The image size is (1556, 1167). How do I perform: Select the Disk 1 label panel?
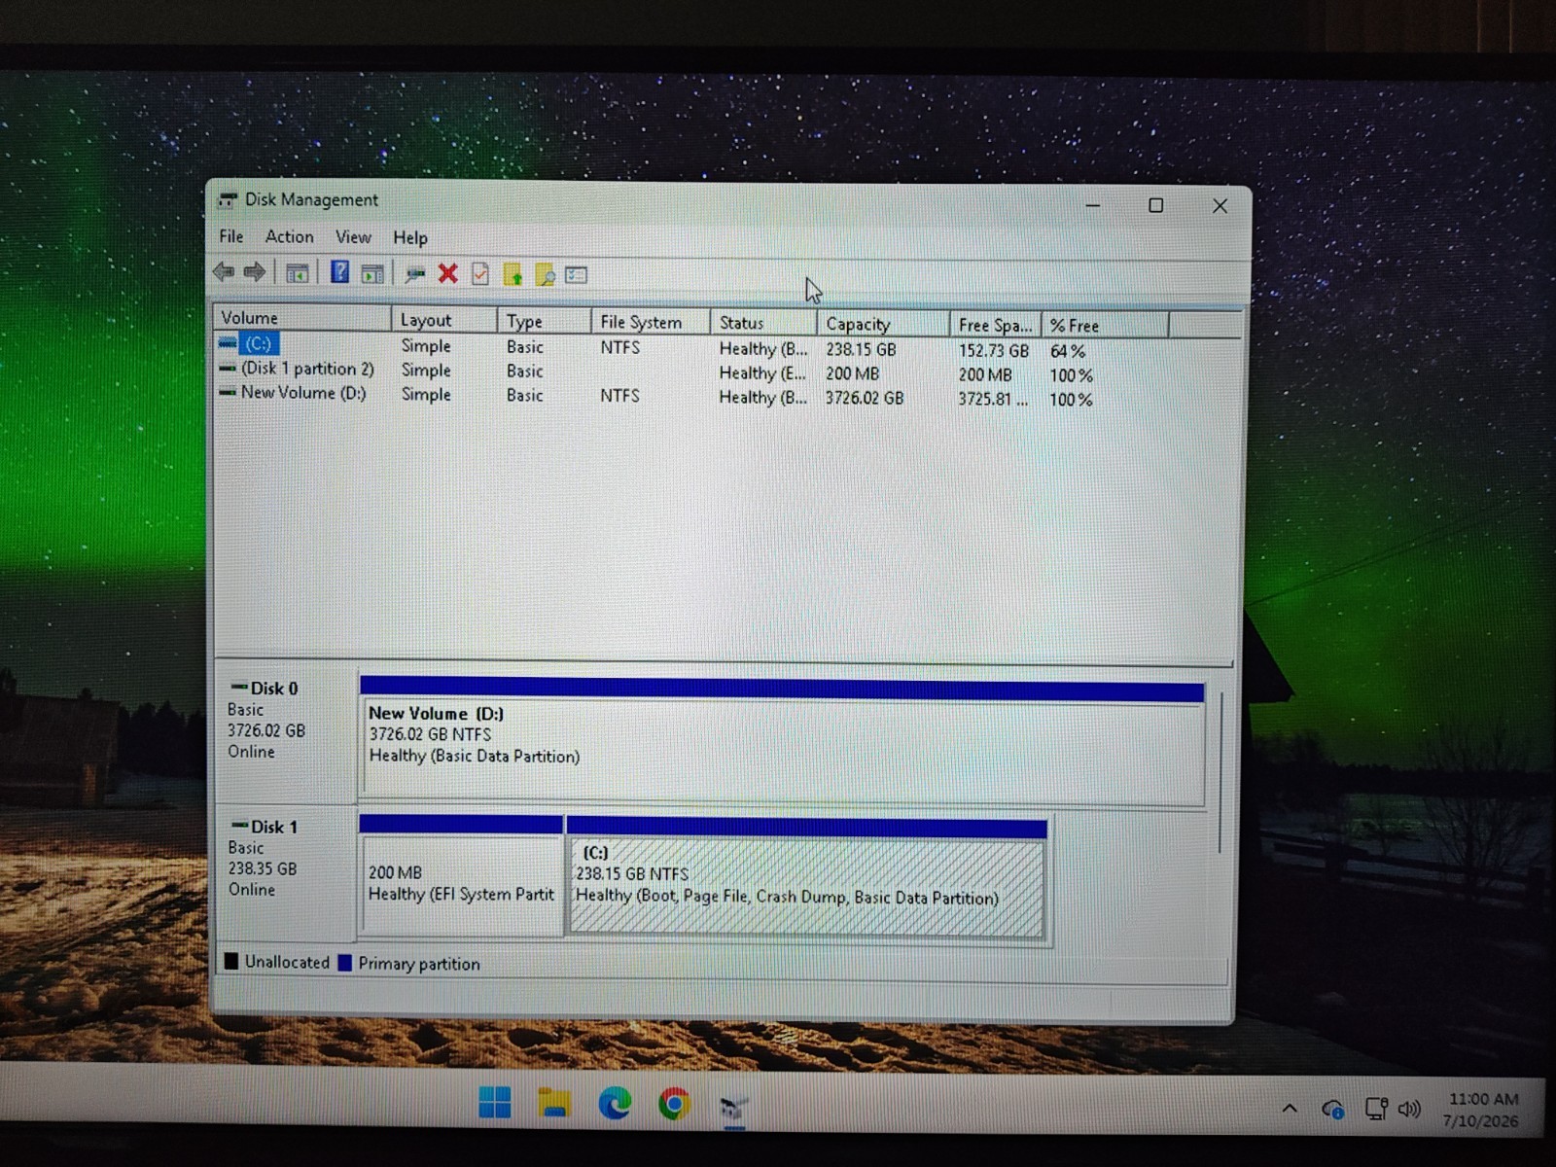pyautogui.click(x=286, y=873)
